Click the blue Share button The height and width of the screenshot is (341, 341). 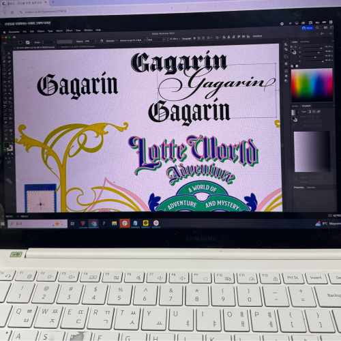(x=307, y=28)
